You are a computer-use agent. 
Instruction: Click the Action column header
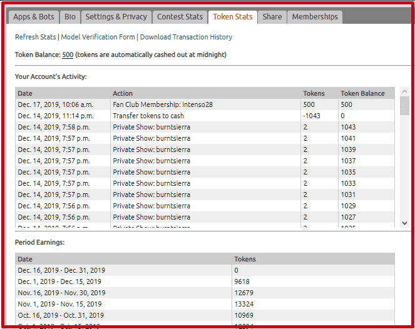[x=123, y=93]
